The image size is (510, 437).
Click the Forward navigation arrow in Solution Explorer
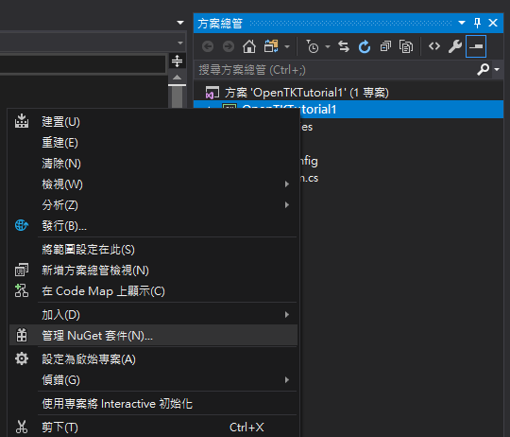tap(229, 46)
